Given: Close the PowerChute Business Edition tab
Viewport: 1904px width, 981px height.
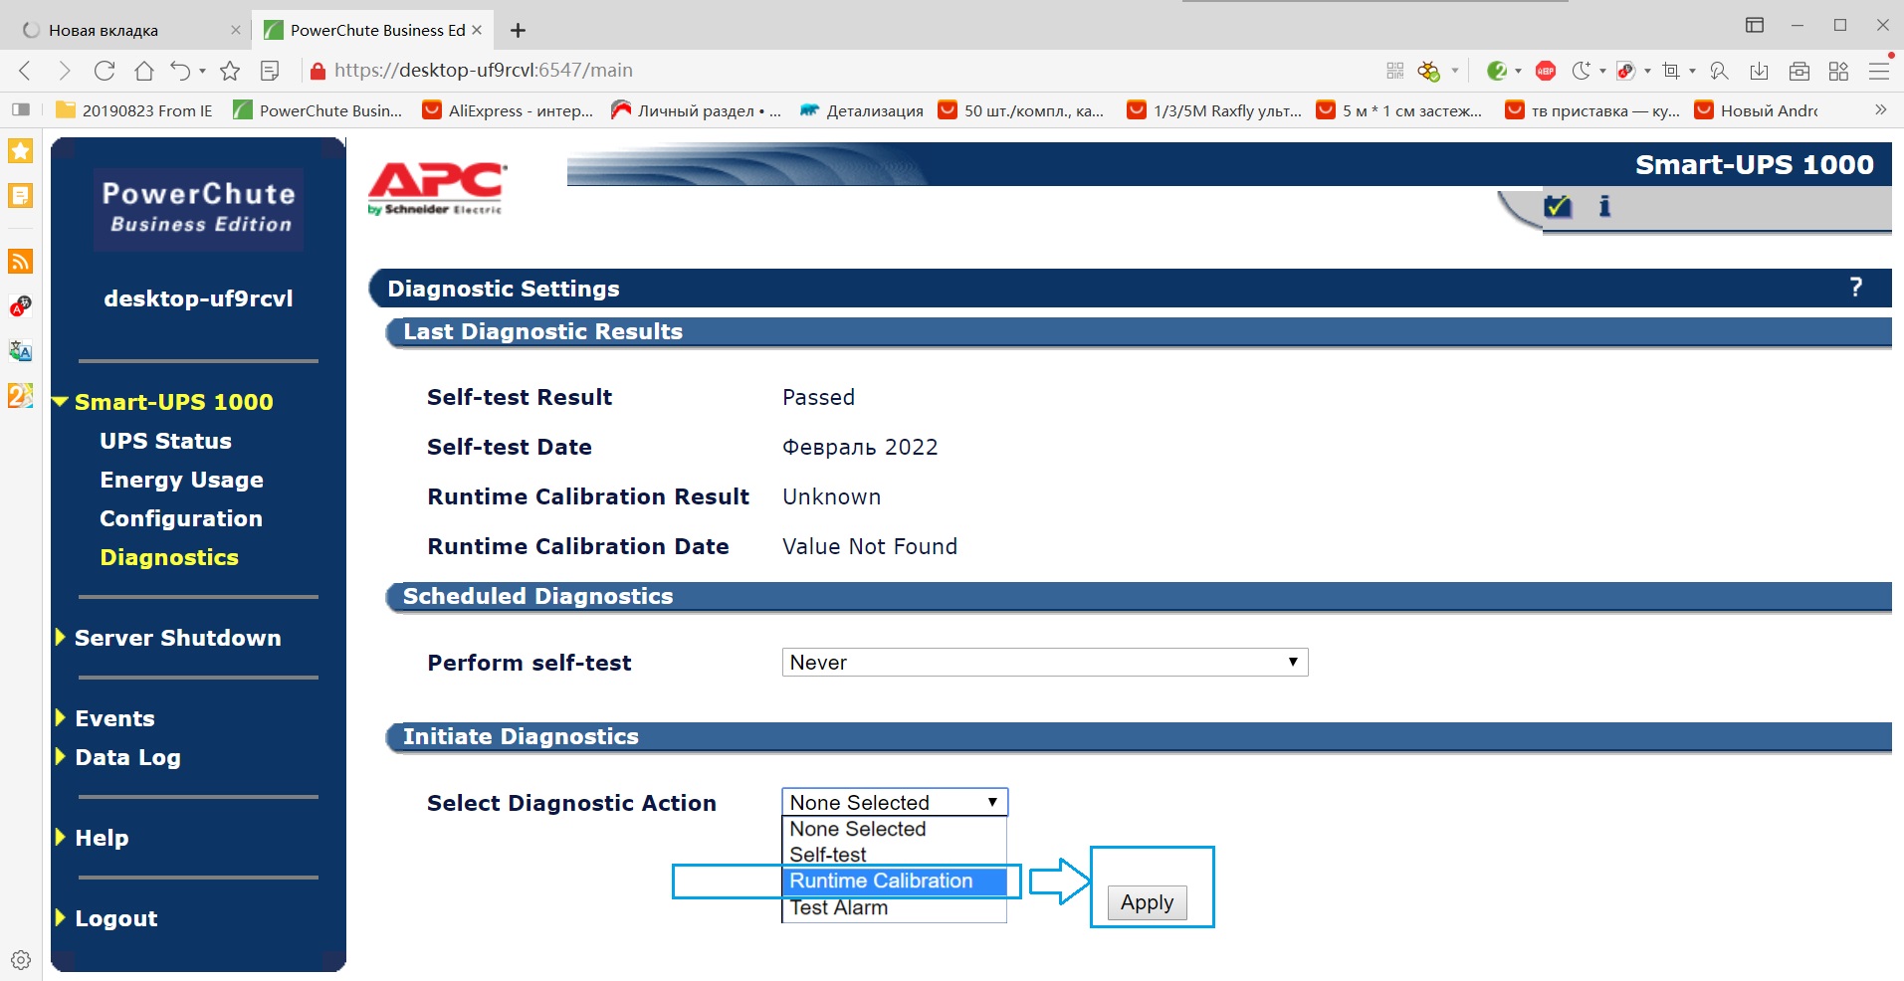Looking at the screenshot, I should click(477, 30).
